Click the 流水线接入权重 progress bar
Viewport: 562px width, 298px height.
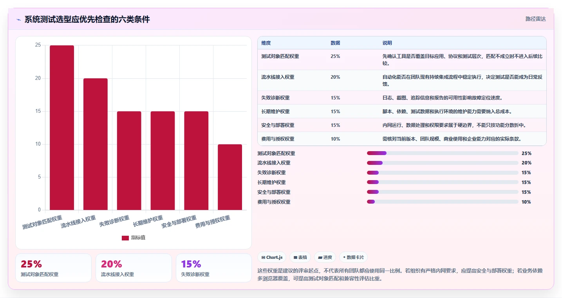click(443, 163)
